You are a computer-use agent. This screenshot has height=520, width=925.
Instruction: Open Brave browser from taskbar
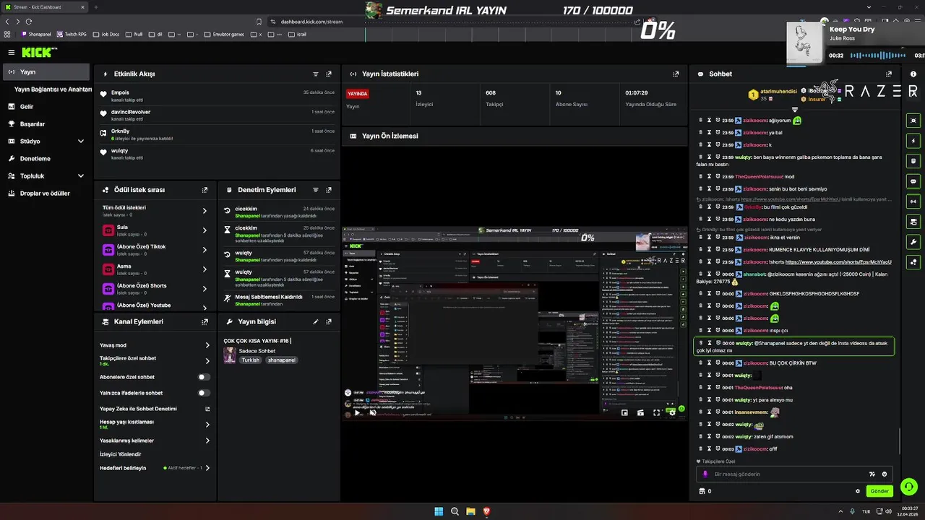[x=486, y=511]
